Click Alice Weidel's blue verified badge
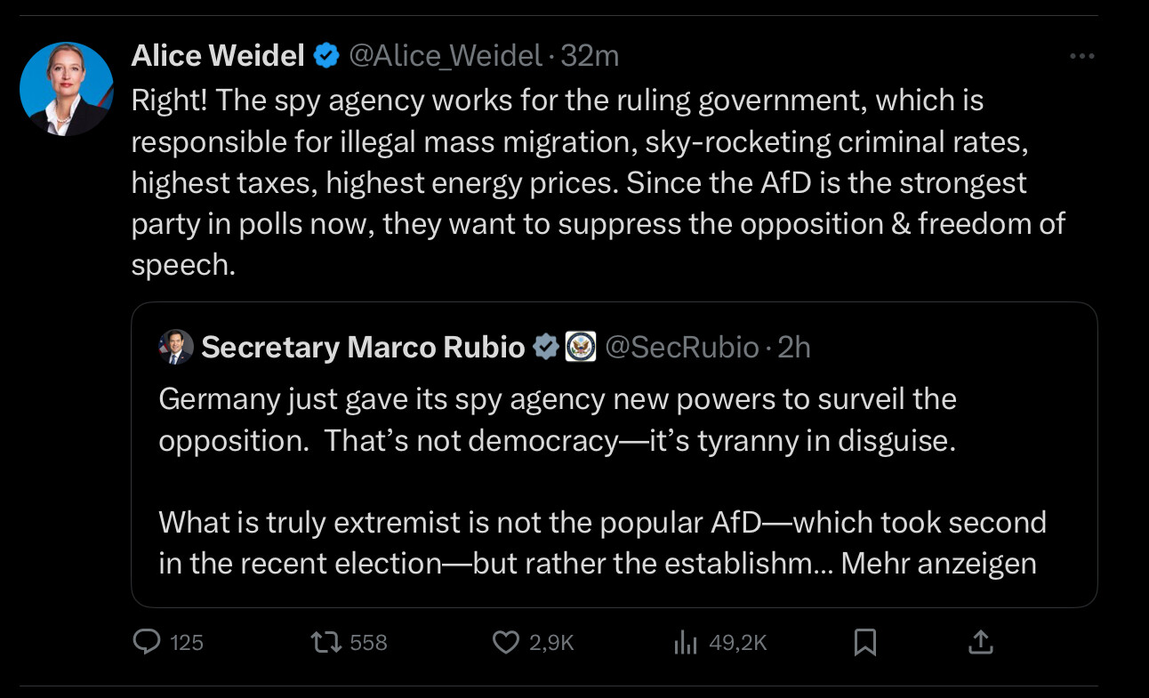1149x698 pixels. (x=327, y=57)
